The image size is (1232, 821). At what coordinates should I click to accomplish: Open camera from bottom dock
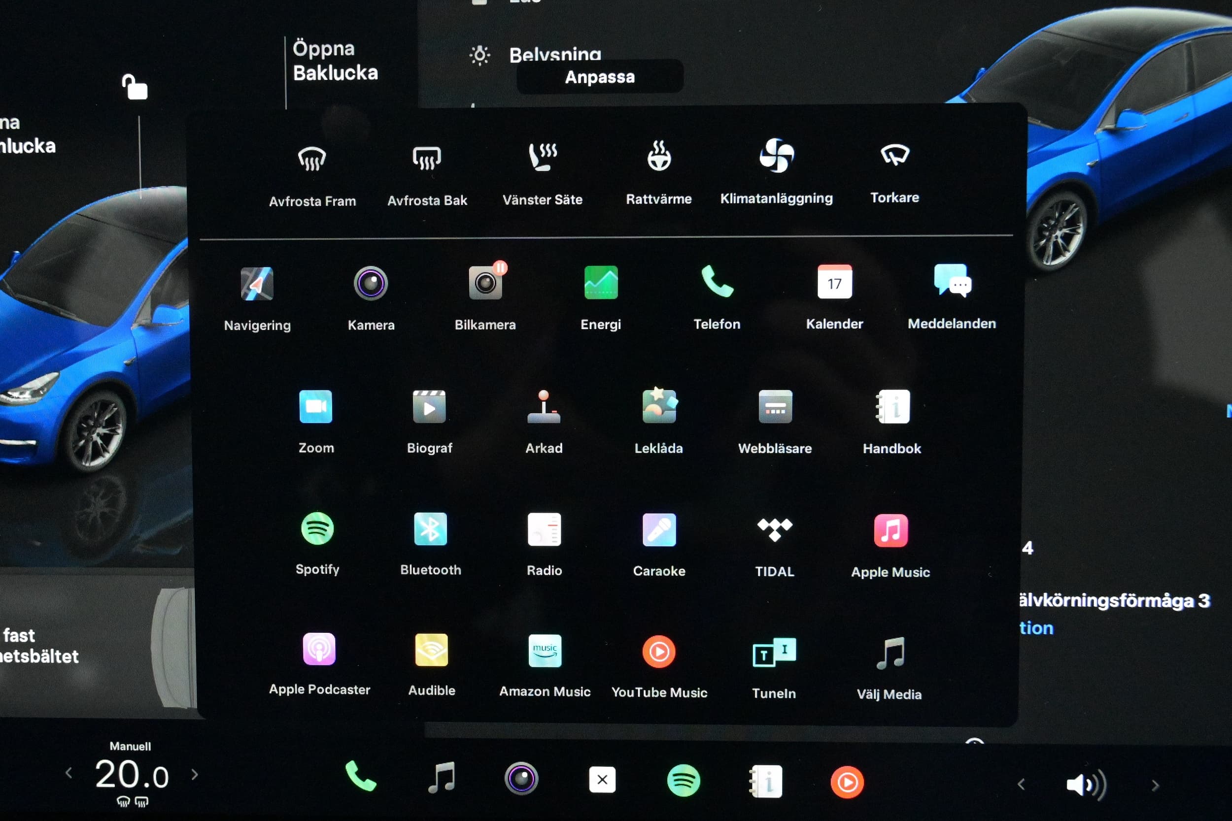(521, 779)
